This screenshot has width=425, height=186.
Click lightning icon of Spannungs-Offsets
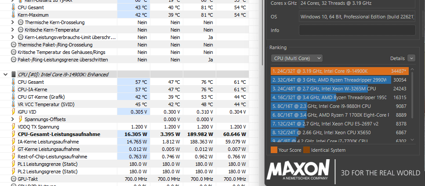(x=21, y=119)
